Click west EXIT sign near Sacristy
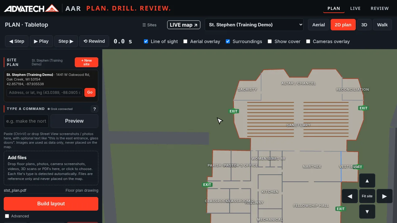 click(x=234, y=111)
